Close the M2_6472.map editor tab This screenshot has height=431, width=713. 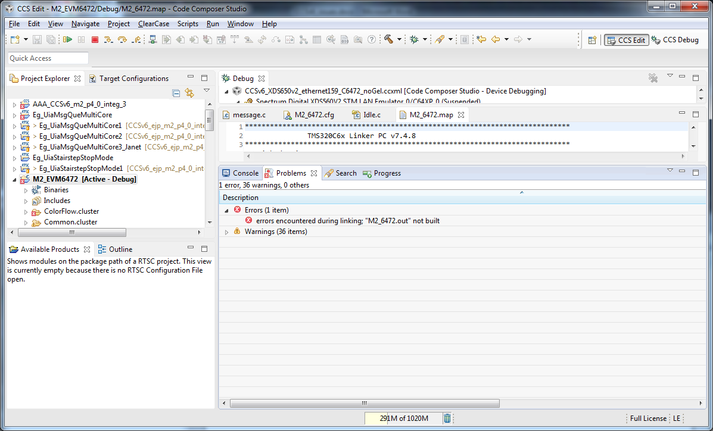coord(460,114)
